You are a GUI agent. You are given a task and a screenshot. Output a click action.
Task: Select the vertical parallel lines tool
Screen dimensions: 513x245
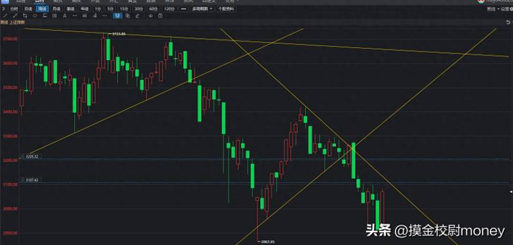click(x=55, y=15)
